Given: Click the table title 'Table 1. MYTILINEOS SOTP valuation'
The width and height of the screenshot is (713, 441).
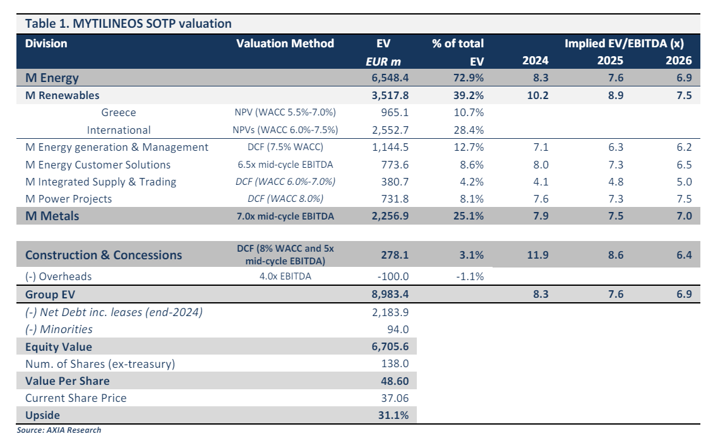Looking at the screenshot, I should coord(128,23).
